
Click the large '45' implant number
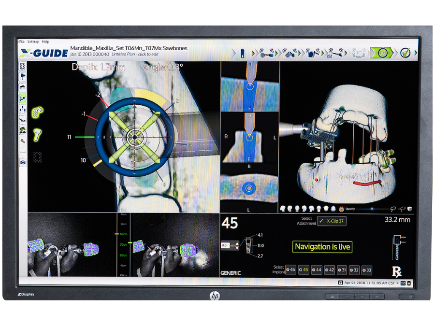tap(230, 223)
